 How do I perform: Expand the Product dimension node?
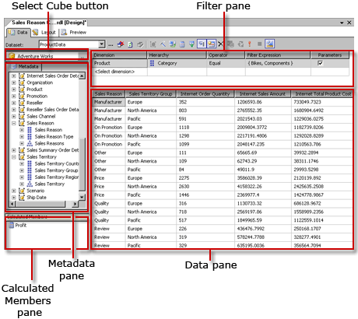[x=14, y=89]
